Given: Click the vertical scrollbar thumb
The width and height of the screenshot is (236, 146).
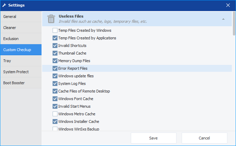Looking at the screenshot, I should [x=234, y=23].
